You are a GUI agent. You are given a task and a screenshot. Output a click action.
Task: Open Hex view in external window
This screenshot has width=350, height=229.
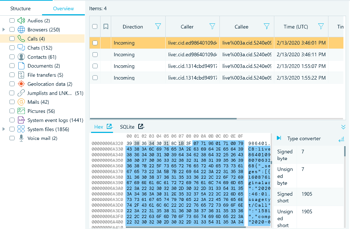pyautogui.click(x=109, y=127)
